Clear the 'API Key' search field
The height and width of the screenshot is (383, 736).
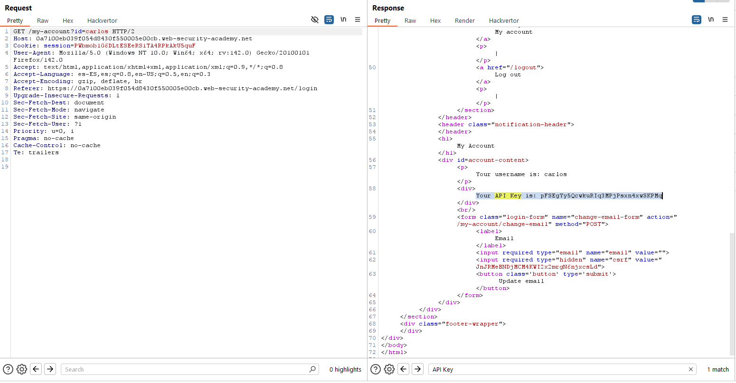coord(691,369)
